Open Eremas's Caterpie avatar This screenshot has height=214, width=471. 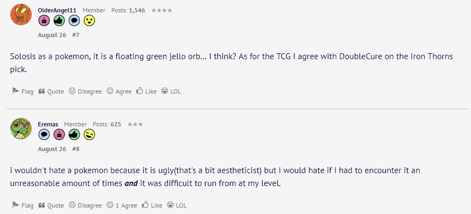click(21, 129)
